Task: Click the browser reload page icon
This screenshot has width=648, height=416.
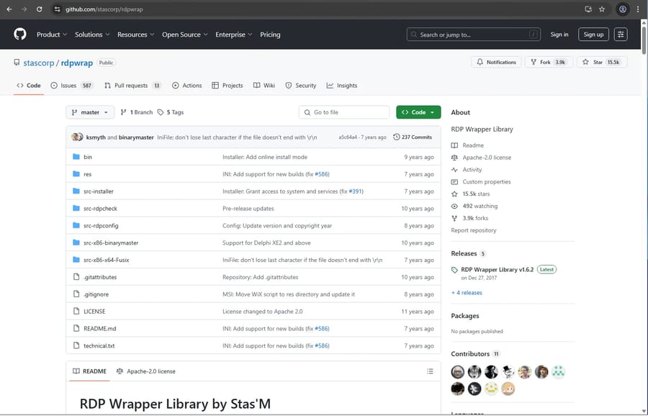Action: (38, 9)
